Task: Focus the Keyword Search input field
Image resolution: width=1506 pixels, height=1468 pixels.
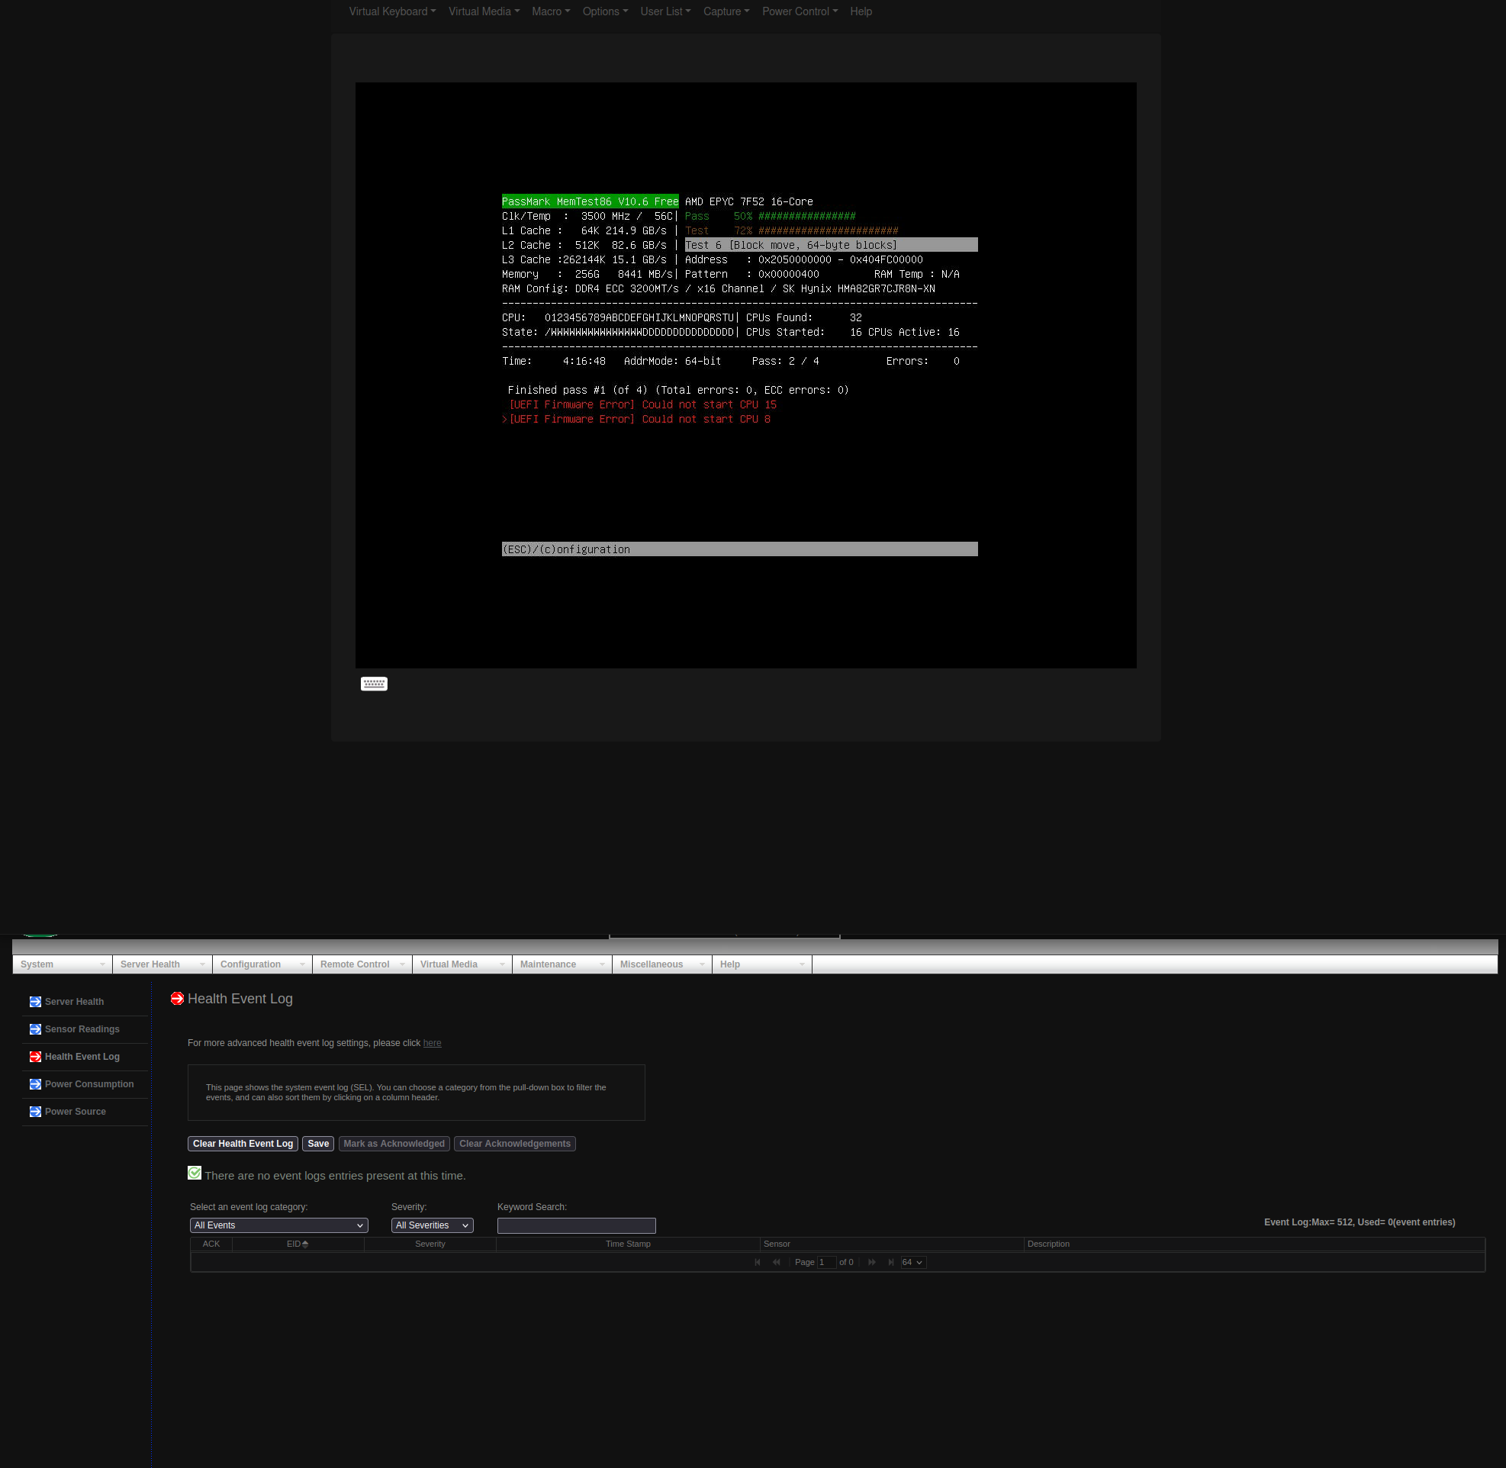Action: tap(576, 1226)
